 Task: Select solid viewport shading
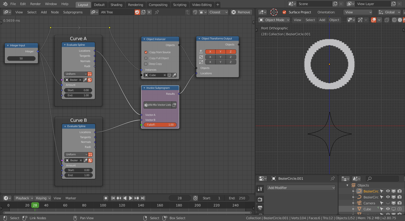click(x=400, y=20)
